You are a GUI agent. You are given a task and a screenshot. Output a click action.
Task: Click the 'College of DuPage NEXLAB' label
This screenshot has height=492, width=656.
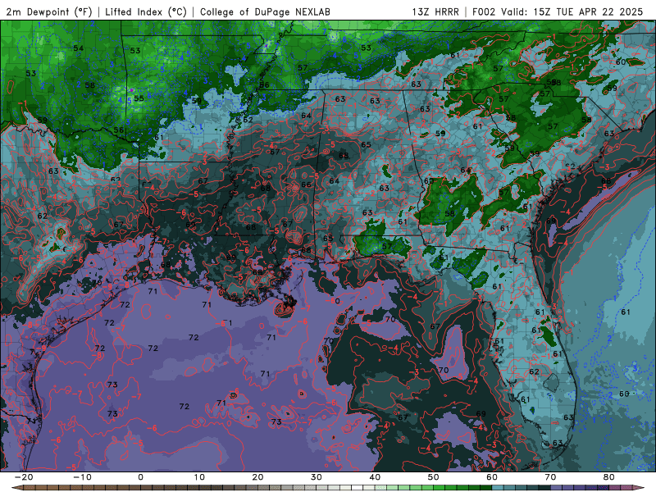(265, 11)
